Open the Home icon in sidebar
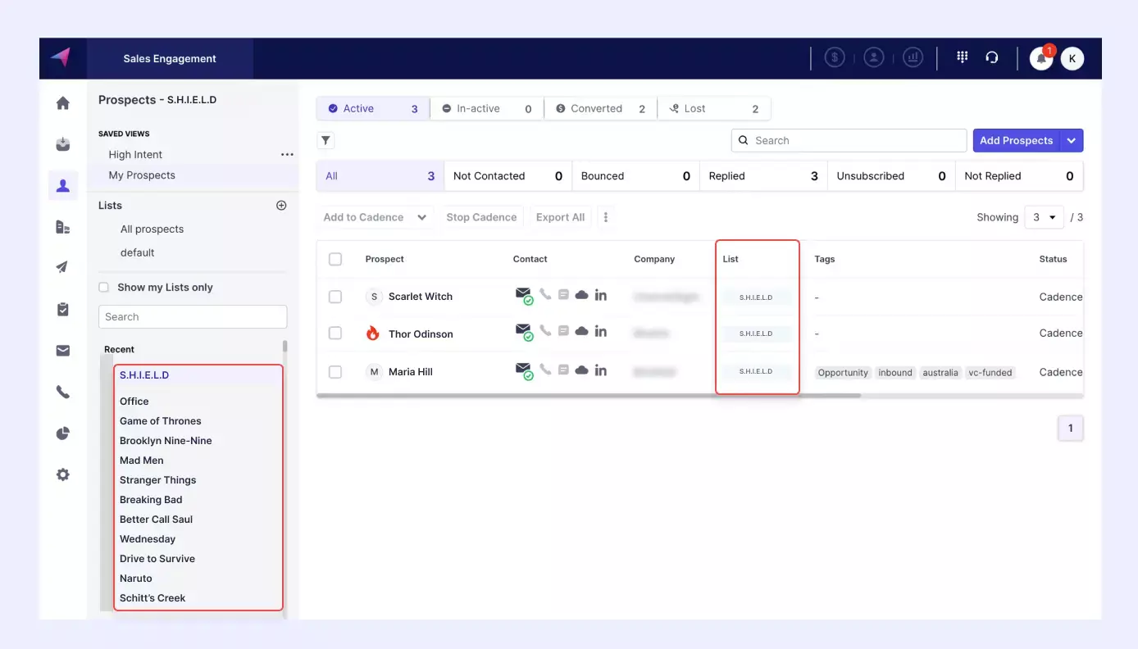1138x649 pixels. [x=62, y=103]
